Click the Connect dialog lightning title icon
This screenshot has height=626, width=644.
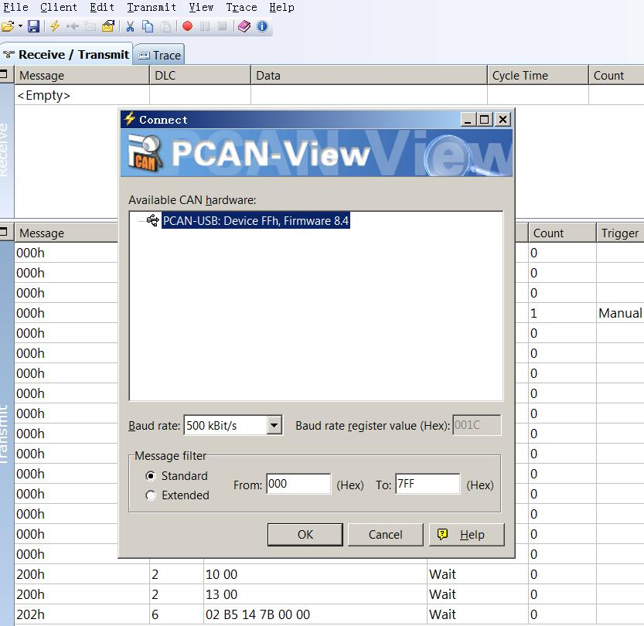[129, 119]
